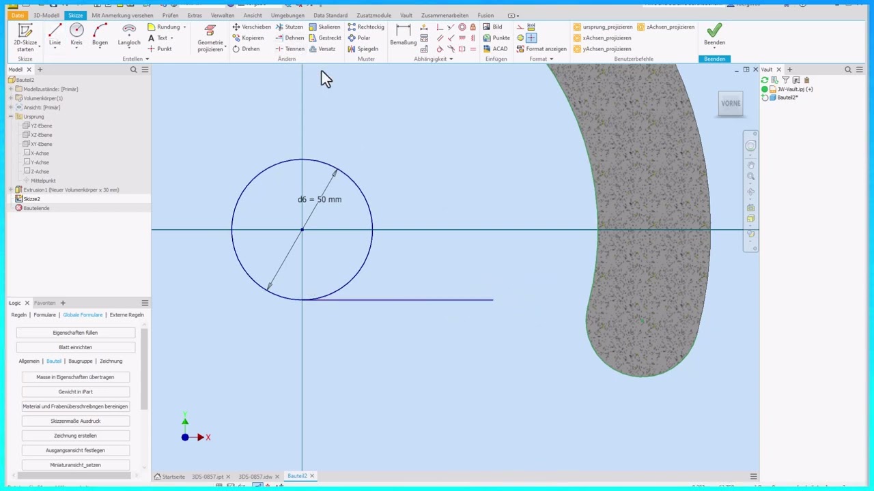Click the d6 = 50 mm dimension
874x491 pixels.
320,200
